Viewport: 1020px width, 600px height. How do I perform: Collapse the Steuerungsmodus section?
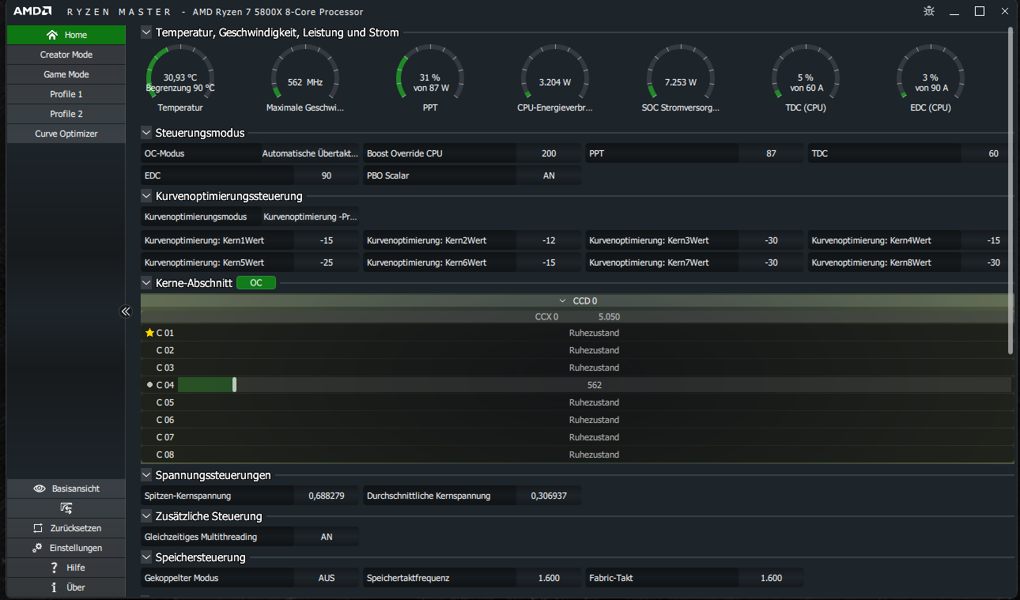[146, 133]
